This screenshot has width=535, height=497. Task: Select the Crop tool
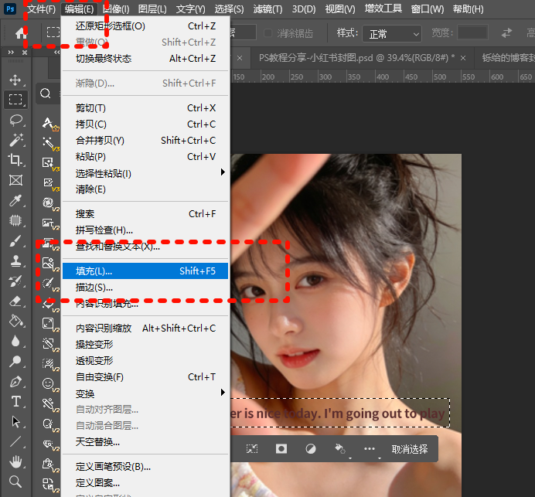(x=15, y=160)
